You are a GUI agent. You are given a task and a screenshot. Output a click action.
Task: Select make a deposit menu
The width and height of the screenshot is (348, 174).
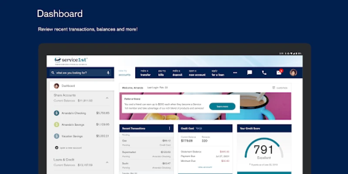[x=177, y=73]
